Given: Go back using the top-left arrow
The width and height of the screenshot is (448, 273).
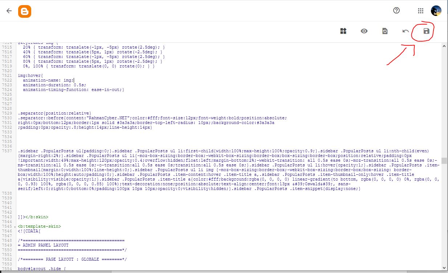Looking at the screenshot, I should click(8, 11).
